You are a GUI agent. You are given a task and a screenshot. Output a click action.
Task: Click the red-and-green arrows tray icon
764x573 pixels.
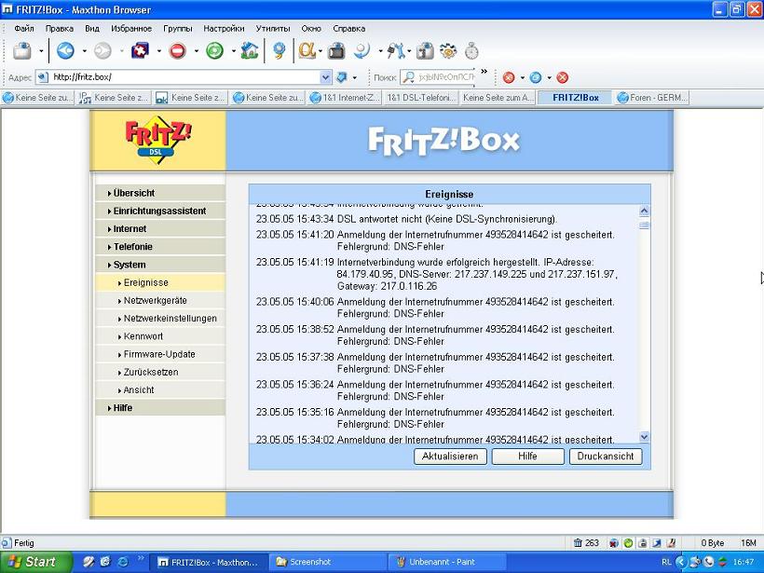(x=723, y=562)
